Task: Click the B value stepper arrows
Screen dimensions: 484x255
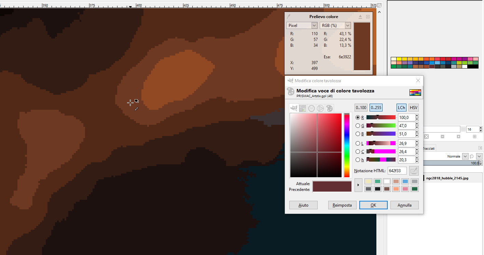Action: (x=417, y=134)
